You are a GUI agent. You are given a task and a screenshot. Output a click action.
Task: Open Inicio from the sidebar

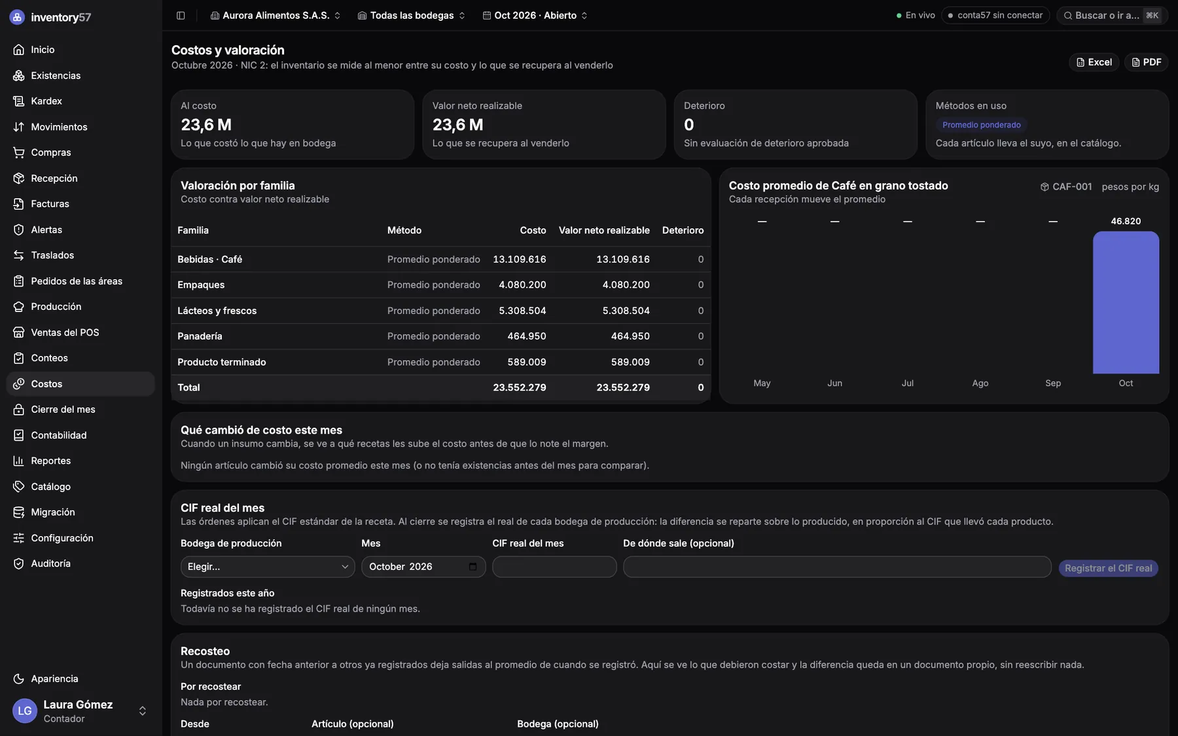tap(80, 50)
